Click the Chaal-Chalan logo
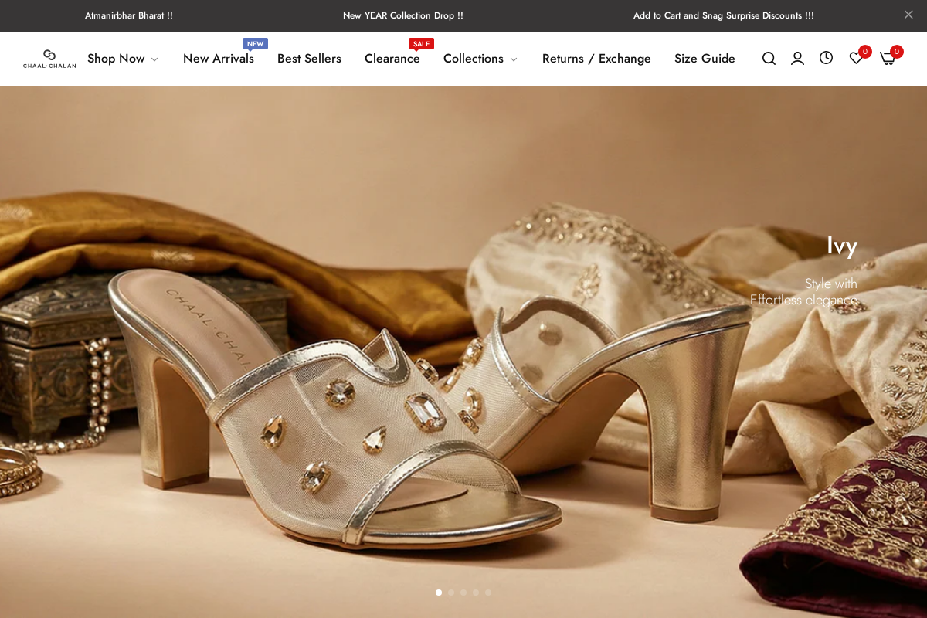This screenshot has height=618, width=927. pos(49,59)
